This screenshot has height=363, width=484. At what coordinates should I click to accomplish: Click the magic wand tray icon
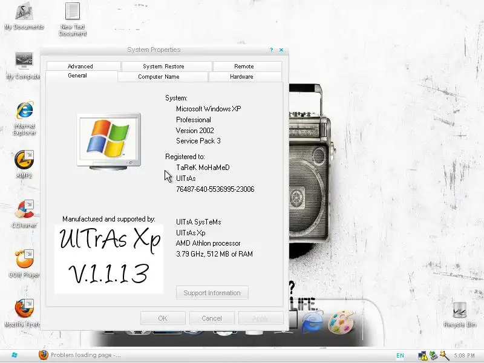(x=445, y=355)
